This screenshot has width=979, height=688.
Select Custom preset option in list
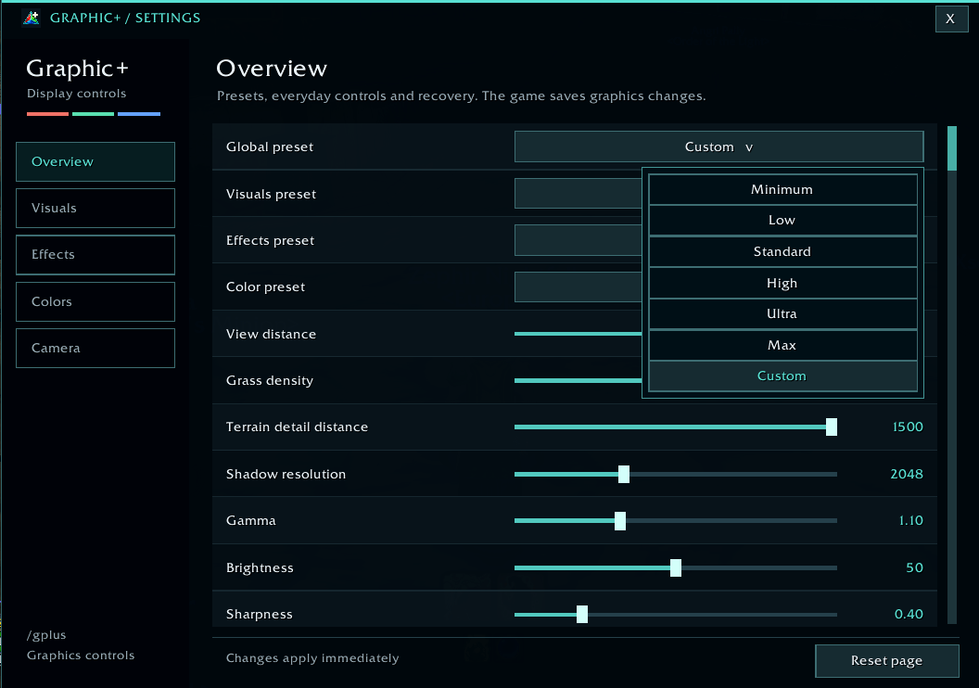click(x=782, y=376)
